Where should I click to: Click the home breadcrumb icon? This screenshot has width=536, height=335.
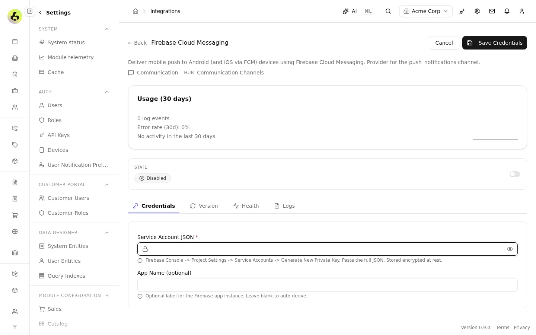(135, 11)
